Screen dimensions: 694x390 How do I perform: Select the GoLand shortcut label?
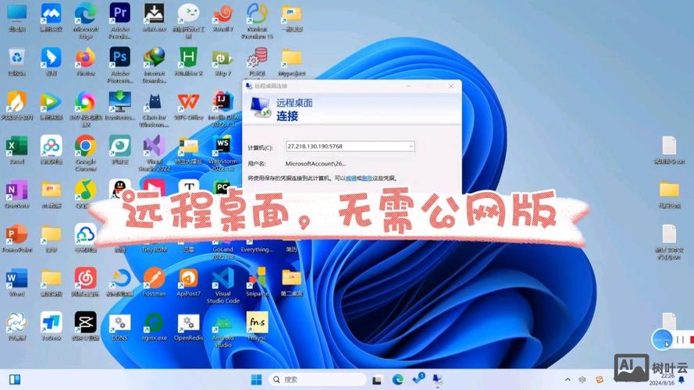(x=222, y=253)
